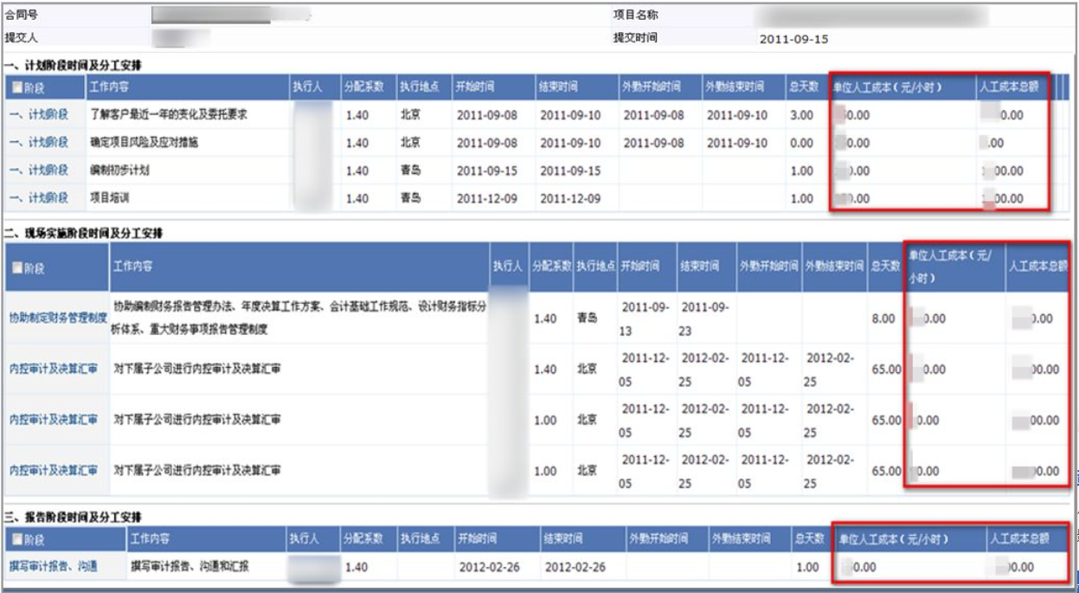The image size is (1079, 593).
Task: Click the start time 2011-09-13 in the 协助制定财务管理制度 row
Action: (645, 318)
